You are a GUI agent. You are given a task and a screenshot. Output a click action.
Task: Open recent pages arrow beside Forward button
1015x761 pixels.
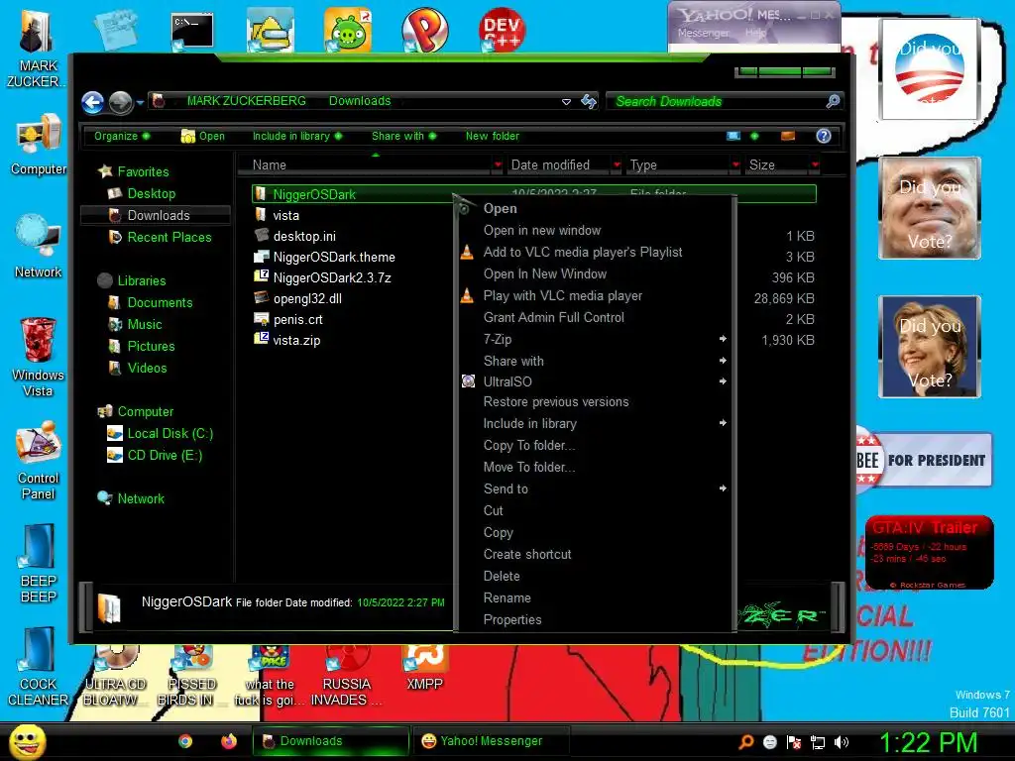pyautogui.click(x=139, y=102)
